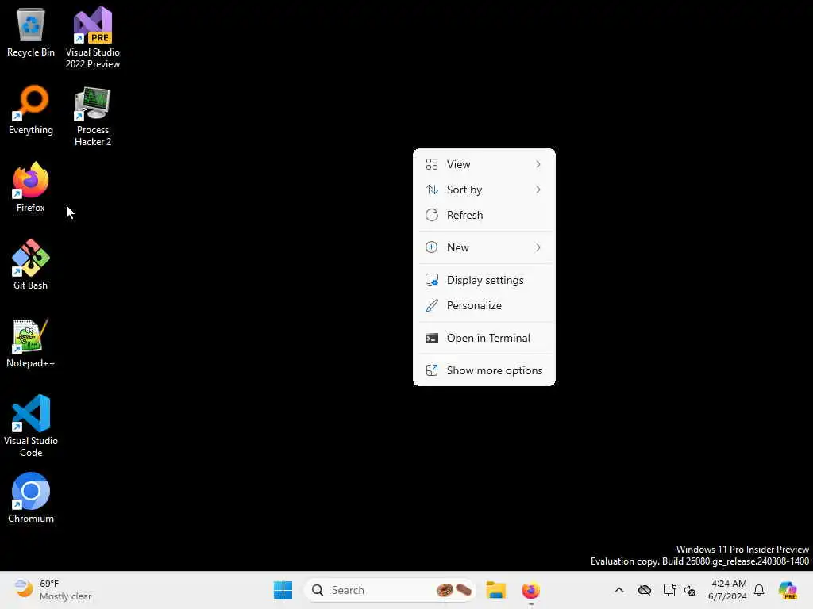
Task: Click the chevron arrow beside View
Action: pos(538,164)
